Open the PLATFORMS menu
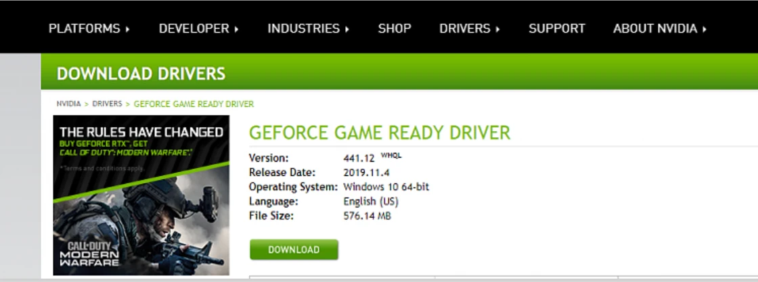758x282 pixels. point(89,28)
